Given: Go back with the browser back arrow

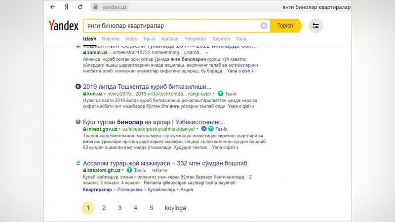Looking at the screenshot, I should pos(53,7).
